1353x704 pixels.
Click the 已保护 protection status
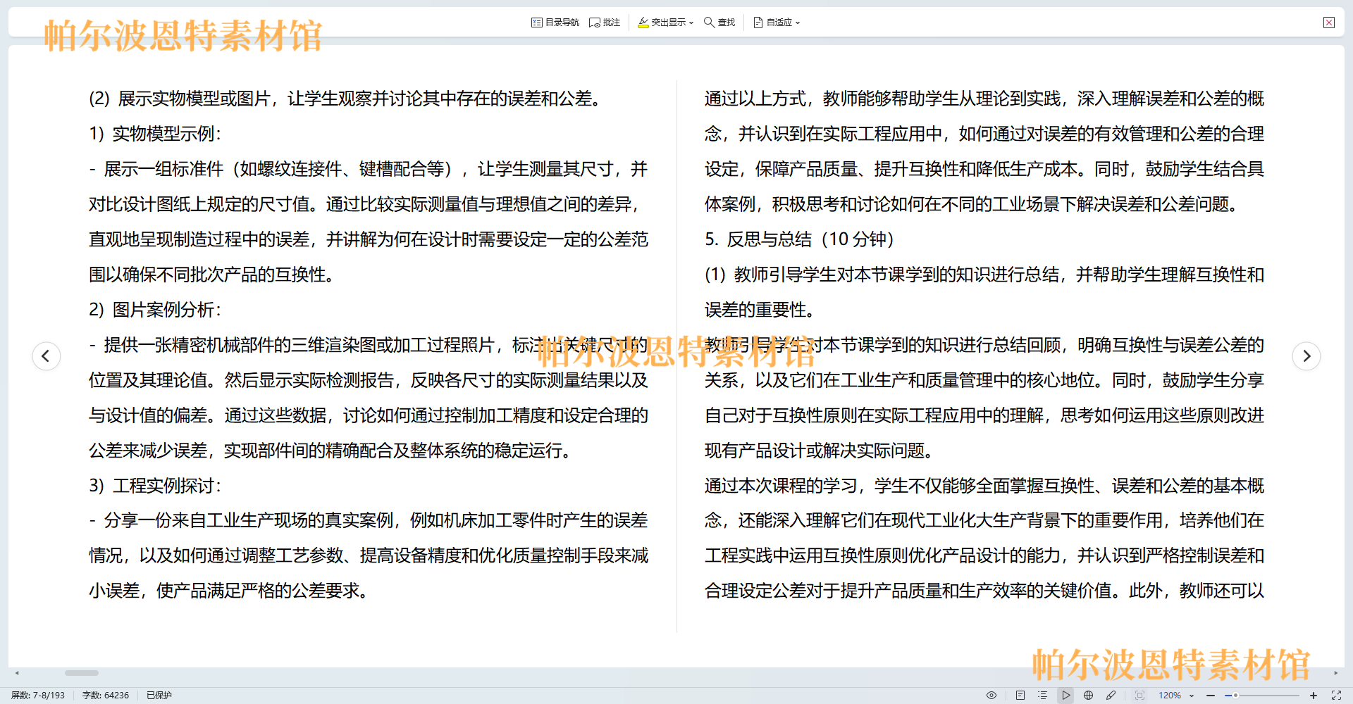tap(159, 695)
